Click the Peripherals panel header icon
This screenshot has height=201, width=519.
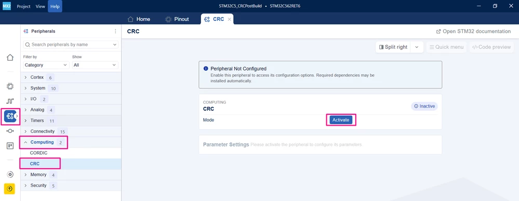coord(26,31)
